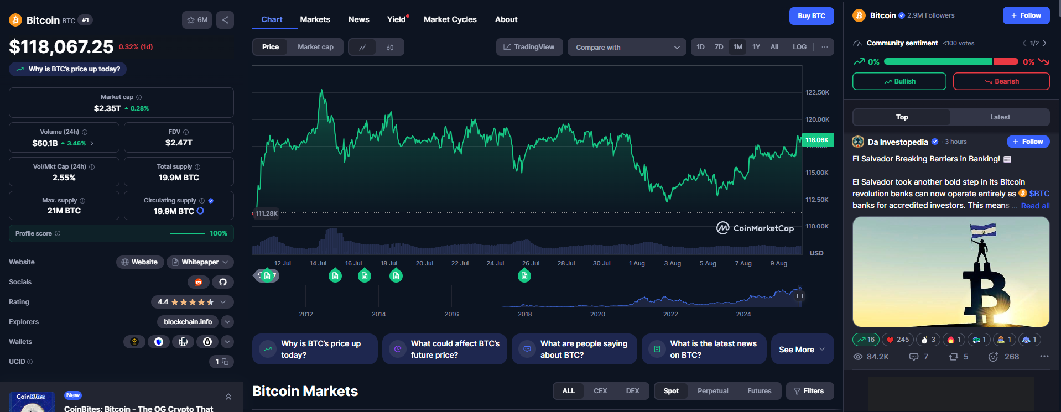Add Bitcoin to watchlist via 6M star
The image size is (1061, 412).
pos(197,20)
